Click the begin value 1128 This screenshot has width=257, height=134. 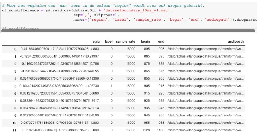tap(146, 130)
